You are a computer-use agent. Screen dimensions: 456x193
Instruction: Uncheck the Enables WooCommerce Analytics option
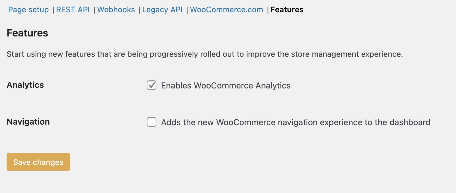click(x=152, y=85)
